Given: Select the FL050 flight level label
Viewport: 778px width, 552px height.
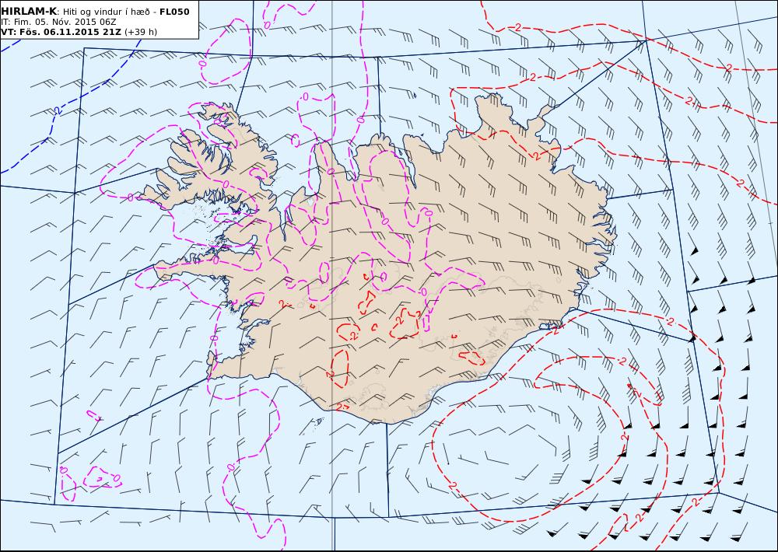Looking at the screenshot, I should (174, 12).
